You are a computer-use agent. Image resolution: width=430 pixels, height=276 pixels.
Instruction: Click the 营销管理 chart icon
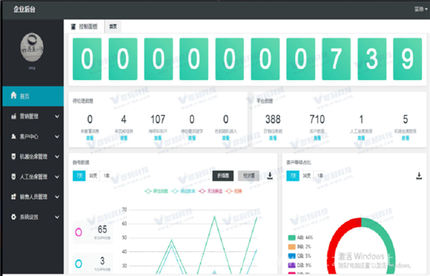(x=14, y=116)
